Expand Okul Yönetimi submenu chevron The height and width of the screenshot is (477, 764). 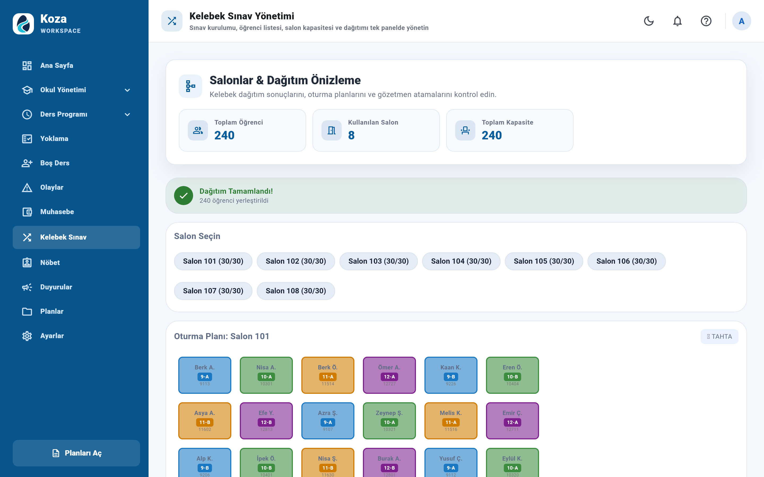[x=127, y=90]
